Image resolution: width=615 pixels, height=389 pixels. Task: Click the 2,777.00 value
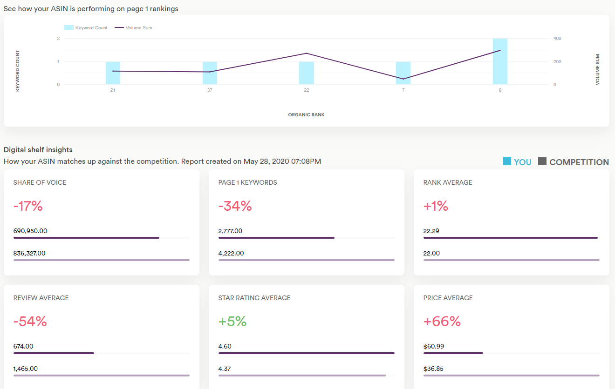[230, 231]
